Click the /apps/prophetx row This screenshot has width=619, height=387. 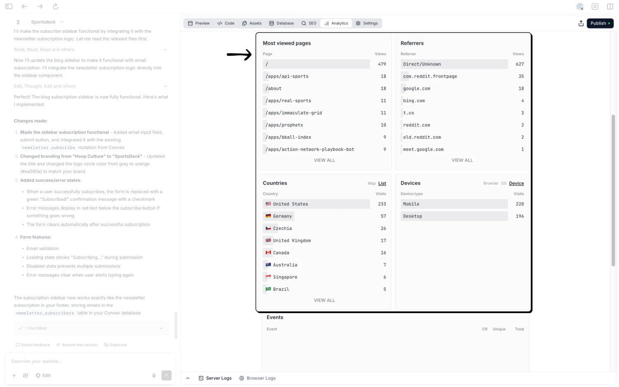tap(324, 125)
